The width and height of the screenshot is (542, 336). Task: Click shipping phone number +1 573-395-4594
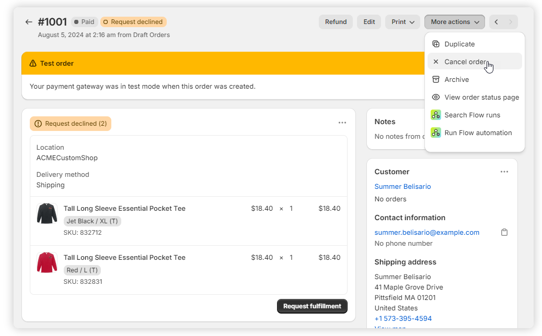click(402, 318)
